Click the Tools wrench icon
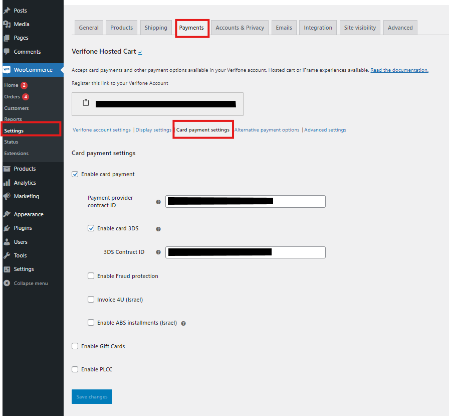 (x=7, y=255)
